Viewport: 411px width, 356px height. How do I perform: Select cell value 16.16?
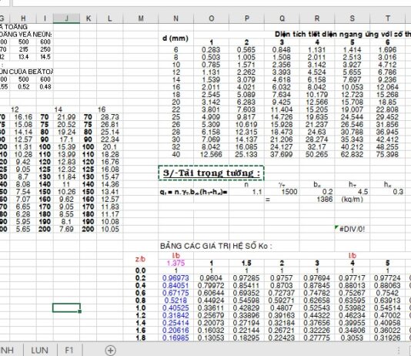tap(23, 117)
